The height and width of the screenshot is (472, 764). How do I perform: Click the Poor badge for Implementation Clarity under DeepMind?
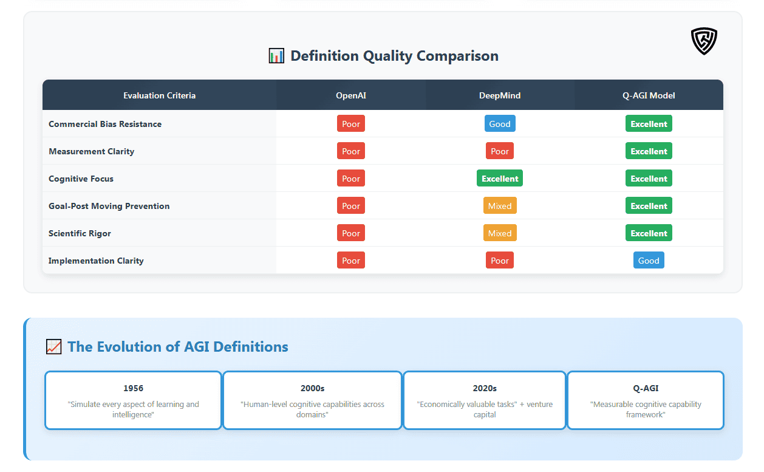[499, 260]
